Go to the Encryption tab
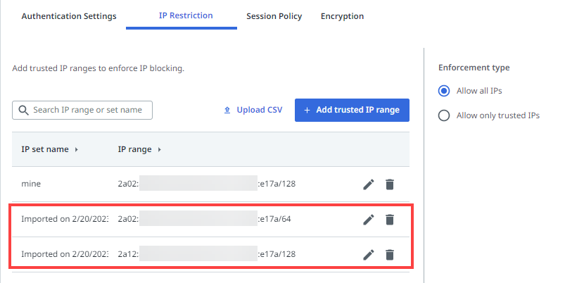Viewport: 584px width, 283px height. 342,16
